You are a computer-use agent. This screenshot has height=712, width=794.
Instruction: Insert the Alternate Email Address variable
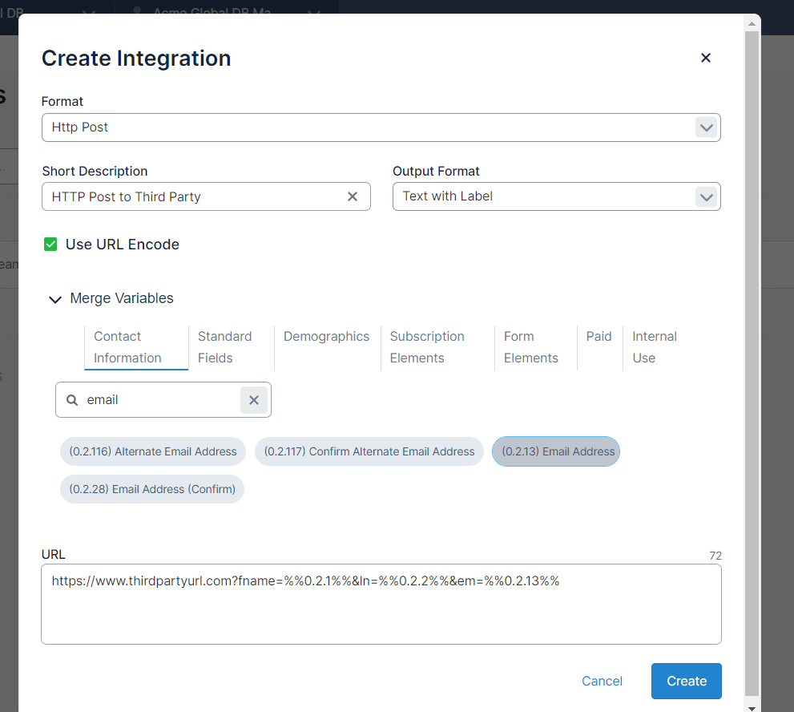[153, 451]
